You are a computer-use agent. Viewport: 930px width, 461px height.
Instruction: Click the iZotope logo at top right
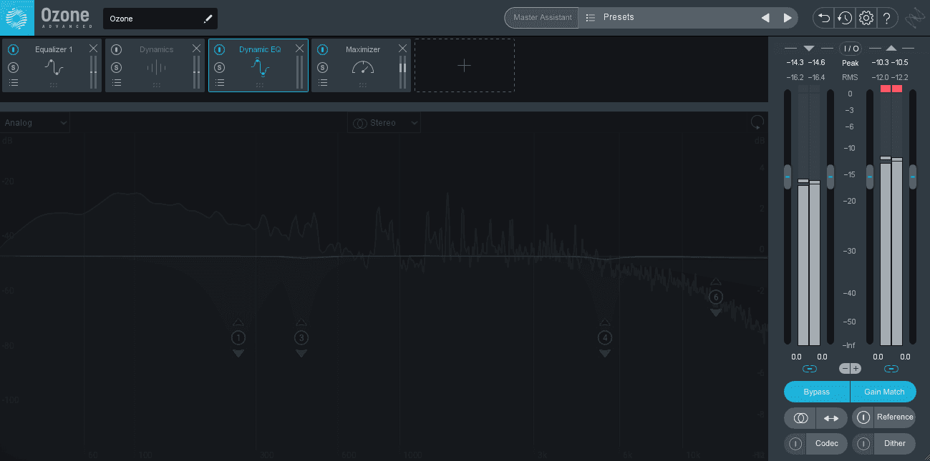(914, 18)
